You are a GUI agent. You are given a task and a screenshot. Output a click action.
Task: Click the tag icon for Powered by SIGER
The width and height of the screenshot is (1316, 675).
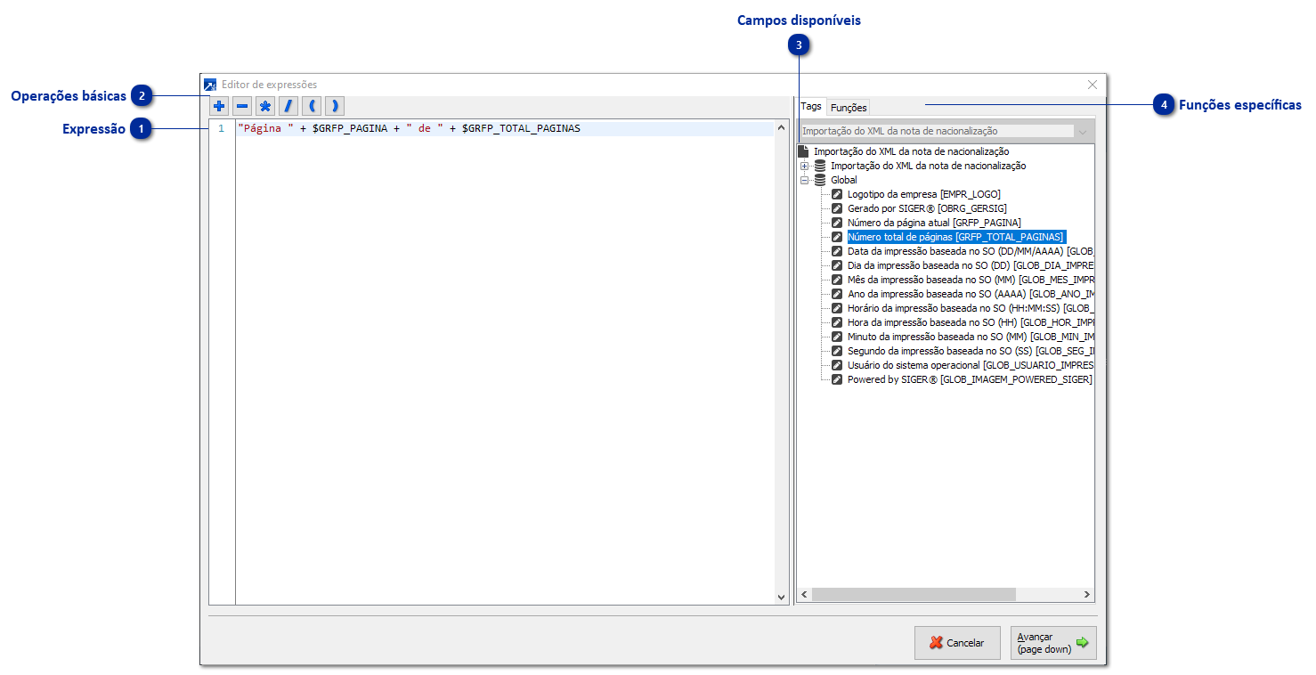837,379
